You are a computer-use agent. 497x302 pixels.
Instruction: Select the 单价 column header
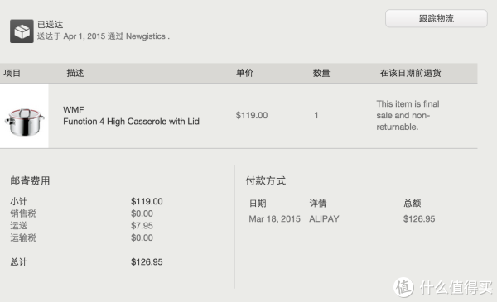(x=244, y=73)
